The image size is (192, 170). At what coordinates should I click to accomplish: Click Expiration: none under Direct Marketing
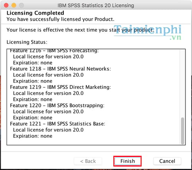(x=33, y=99)
